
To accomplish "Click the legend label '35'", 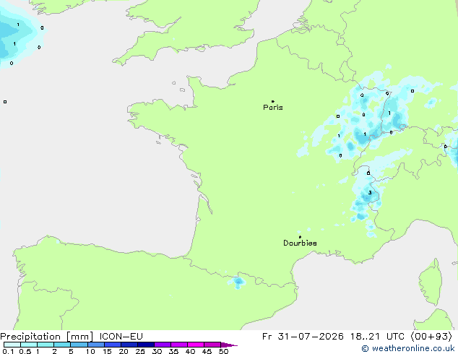I will coord(173,351).
